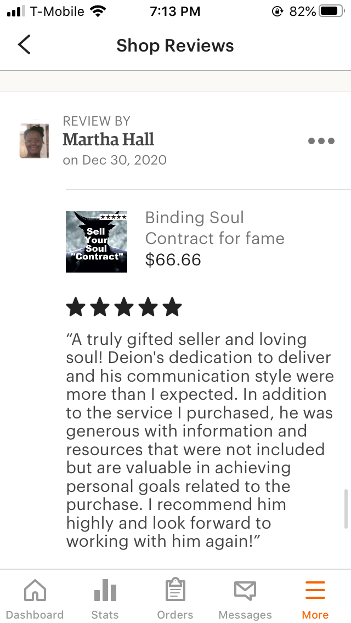Tap the 7:13 PM clock
This screenshot has height=623, width=351.
point(175,12)
